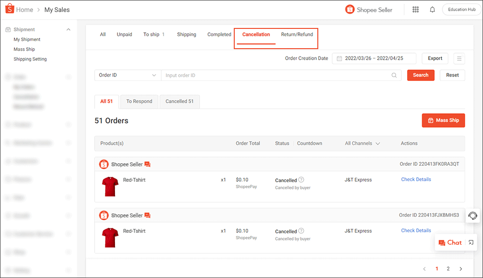Click the Export button
The height and width of the screenshot is (278, 483).
pos(434,58)
